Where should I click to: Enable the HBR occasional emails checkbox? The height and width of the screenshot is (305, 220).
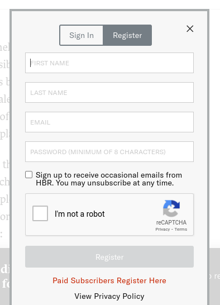pos(29,175)
